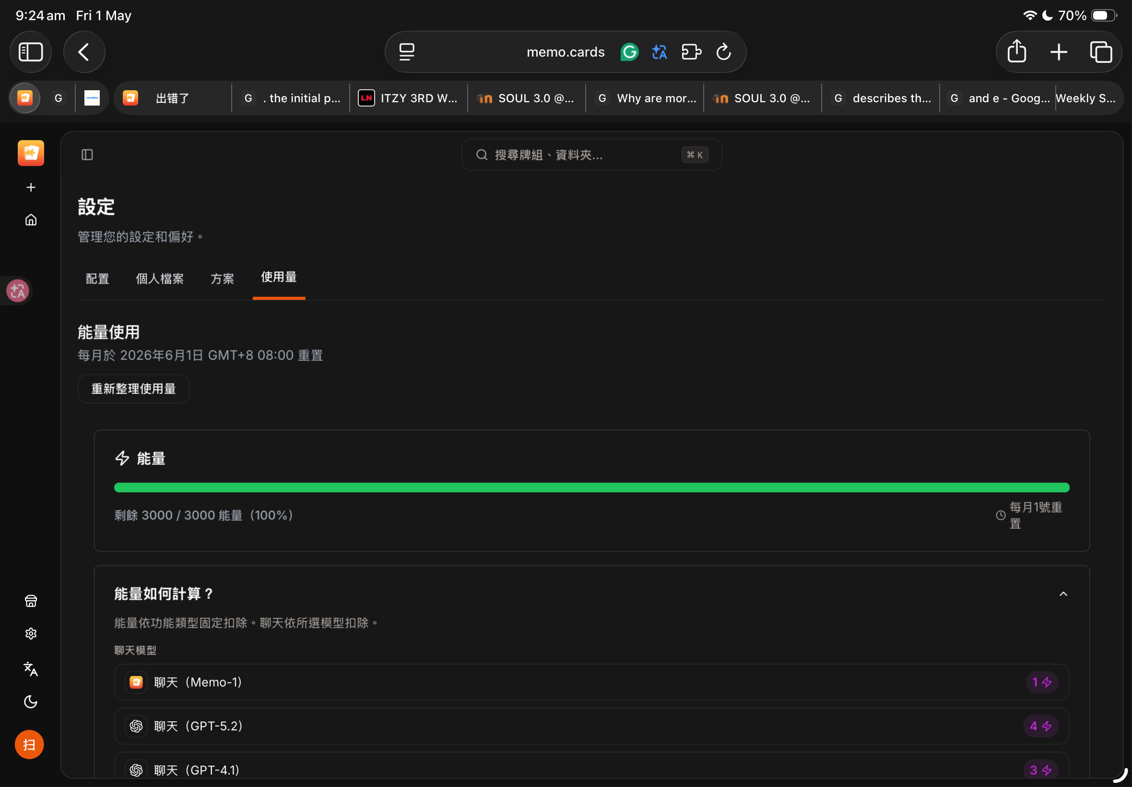
Task: Select pinned memo.cards tab
Action: click(x=25, y=97)
